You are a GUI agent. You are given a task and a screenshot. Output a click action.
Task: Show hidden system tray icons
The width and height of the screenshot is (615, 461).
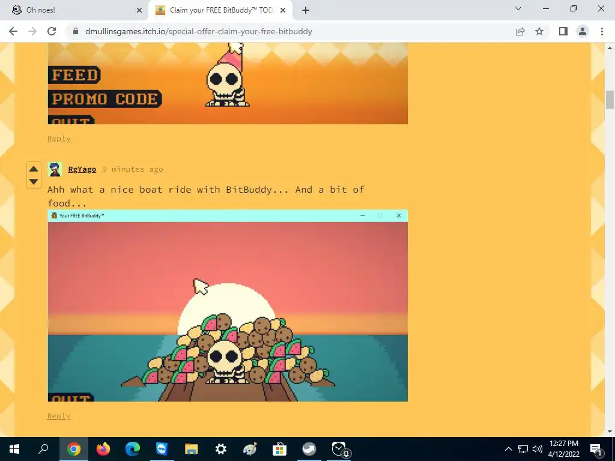[508, 449]
